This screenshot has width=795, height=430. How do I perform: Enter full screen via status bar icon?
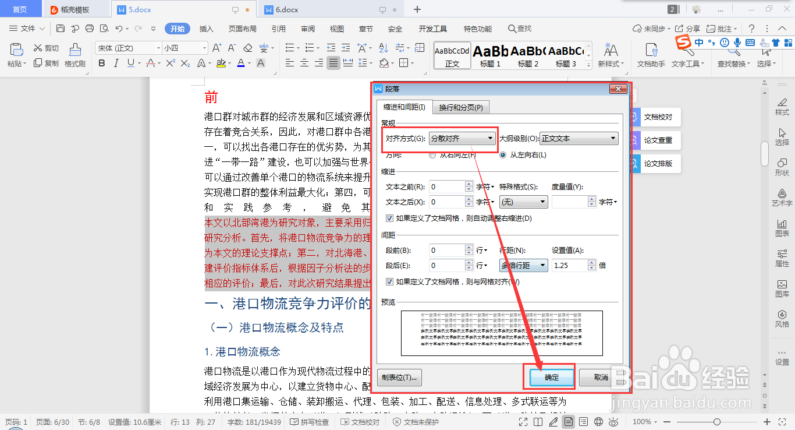pos(522,421)
